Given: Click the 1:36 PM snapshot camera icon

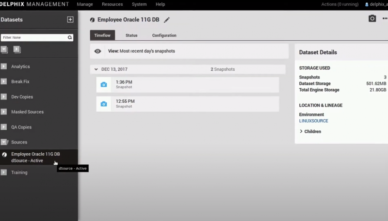Looking at the screenshot, I should pyautogui.click(x=103, y=85).
